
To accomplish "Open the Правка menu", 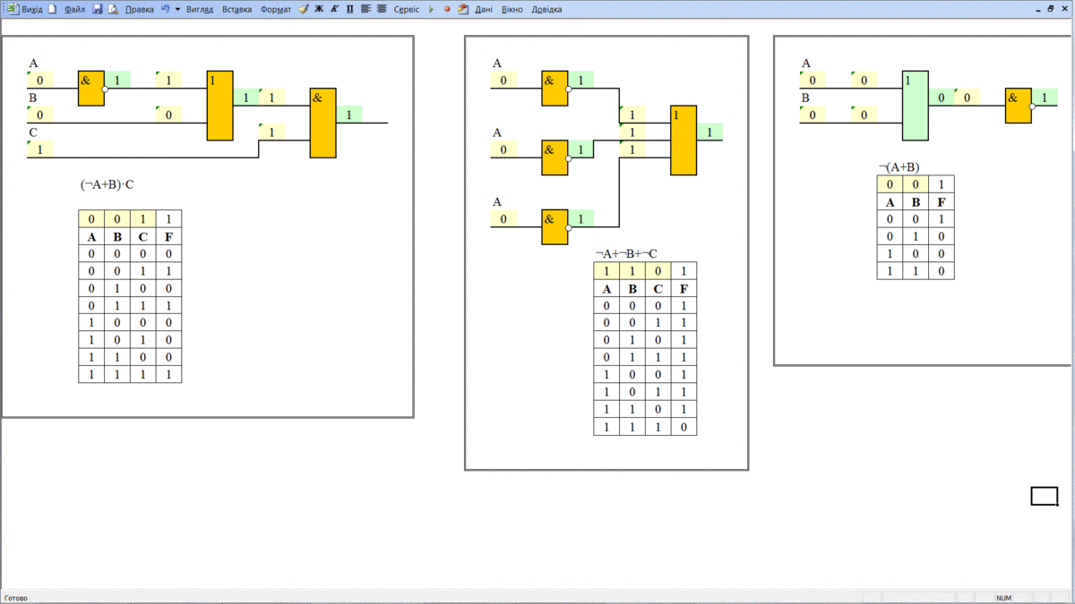I will click(x=139, y=9).
